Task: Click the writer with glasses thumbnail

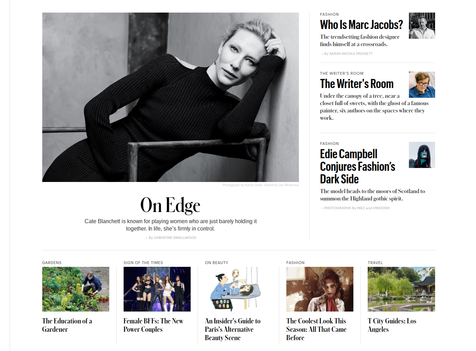Action: pyautogui.click(x=422, y=85)
